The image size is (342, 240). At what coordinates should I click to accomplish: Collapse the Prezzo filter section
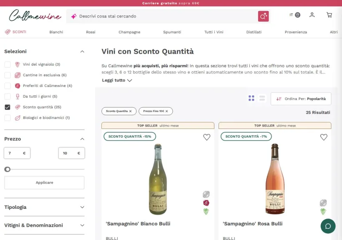tap(82, 139)
